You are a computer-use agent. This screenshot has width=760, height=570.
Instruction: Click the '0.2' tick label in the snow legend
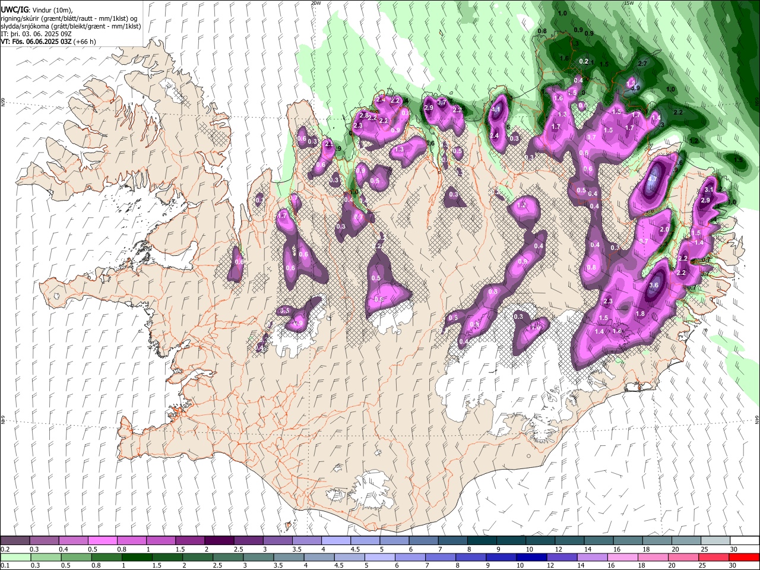click(x=5, y=549)
